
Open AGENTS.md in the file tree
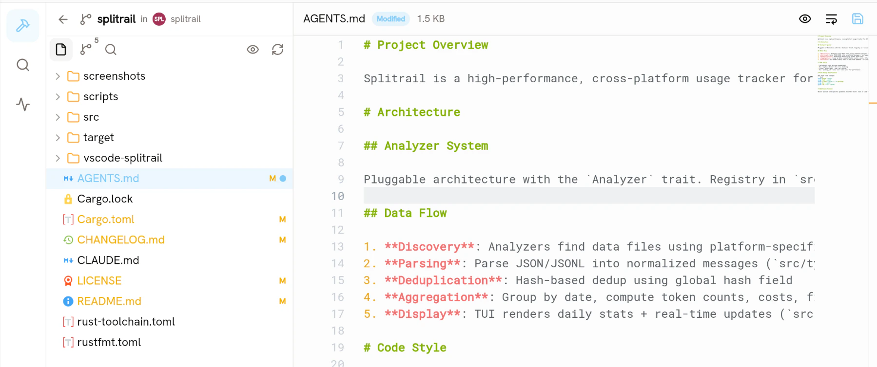[x=170, y=179]
